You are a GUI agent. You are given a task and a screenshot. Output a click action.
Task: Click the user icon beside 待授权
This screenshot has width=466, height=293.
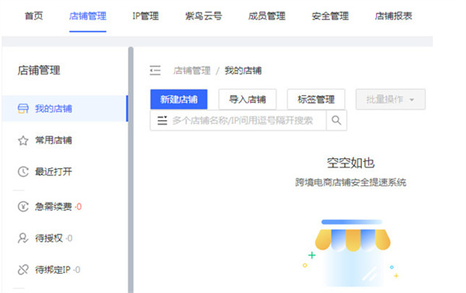23,238
